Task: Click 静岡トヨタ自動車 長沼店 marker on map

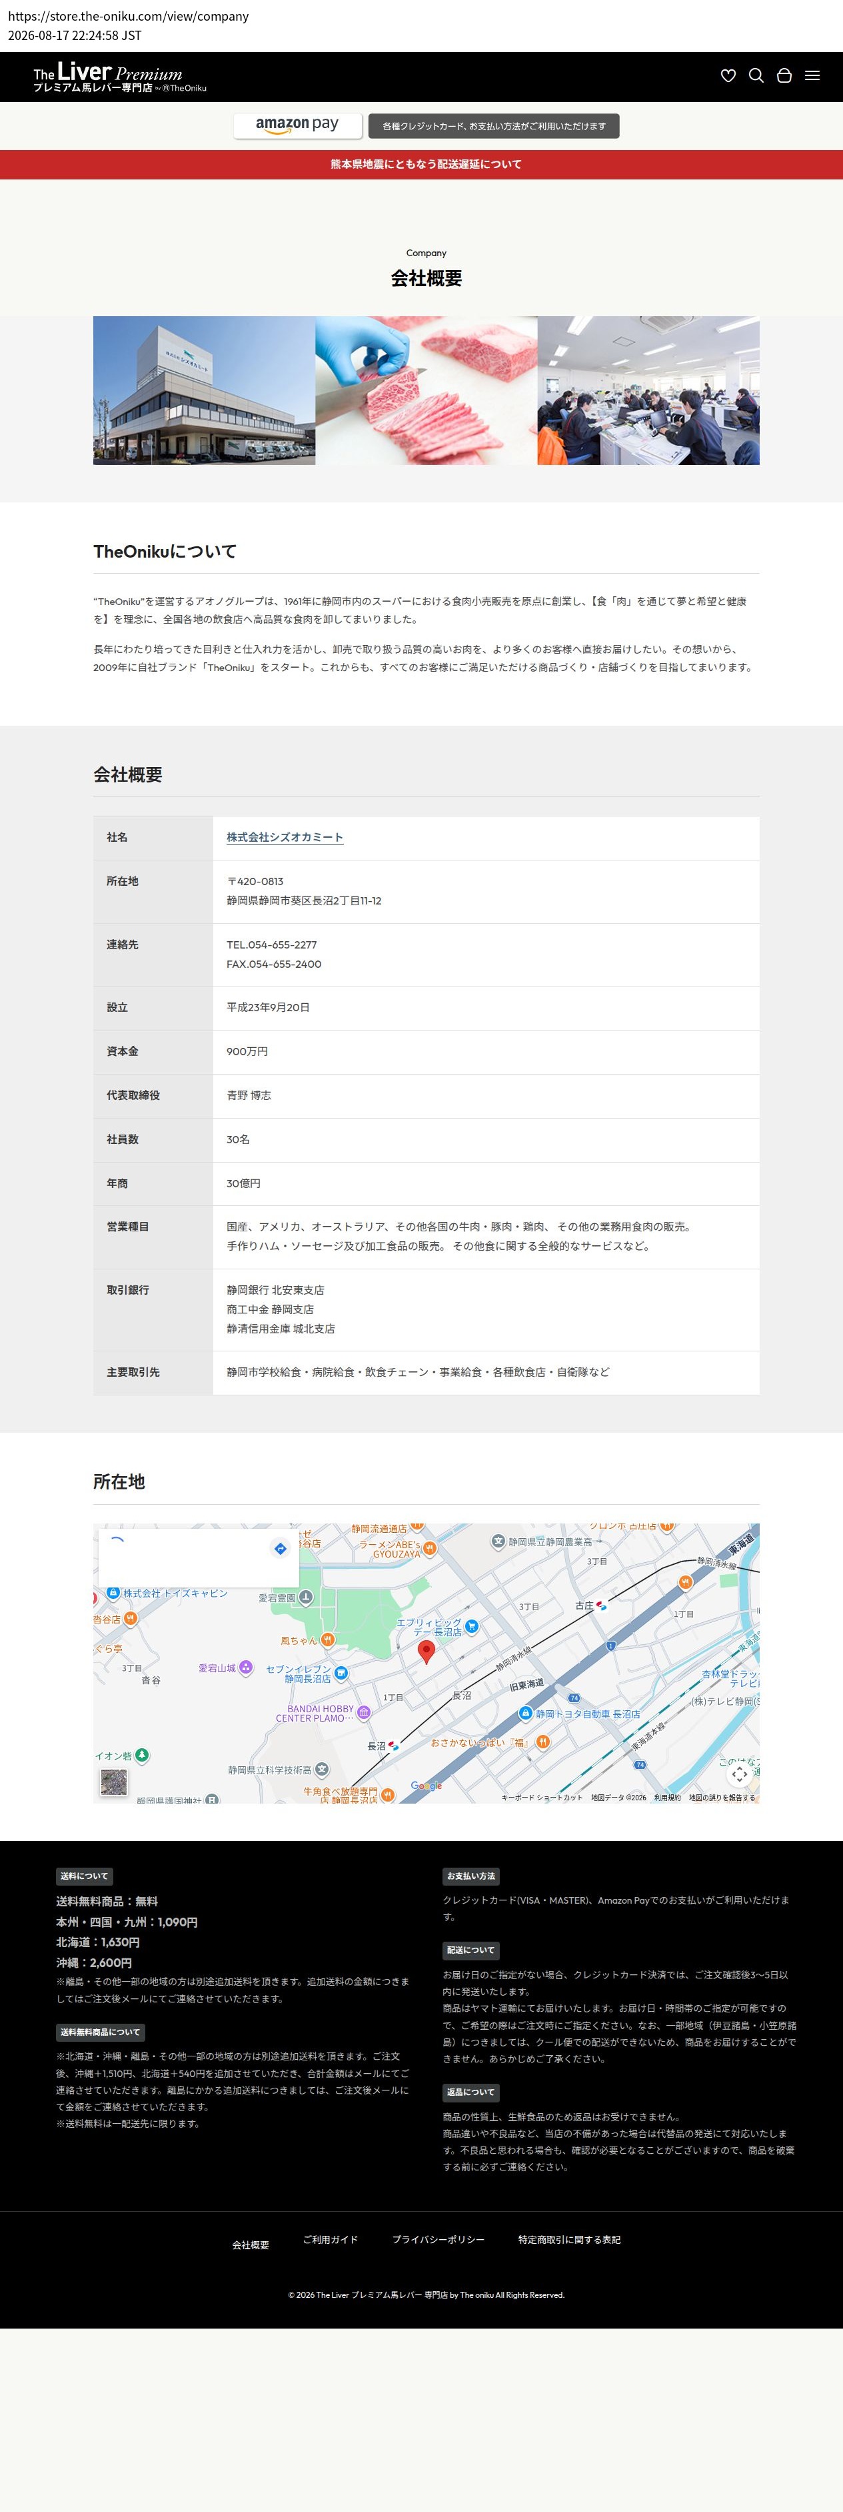Action: click(525, 1712)
